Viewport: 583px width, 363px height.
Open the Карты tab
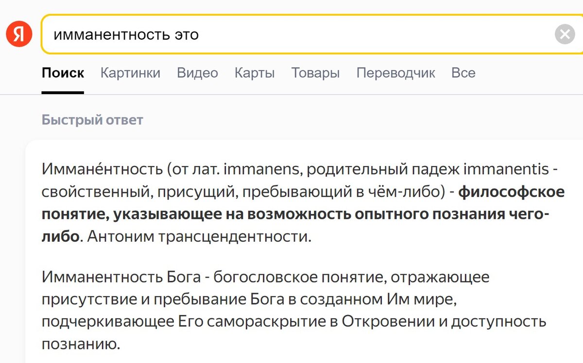[255, 73]
